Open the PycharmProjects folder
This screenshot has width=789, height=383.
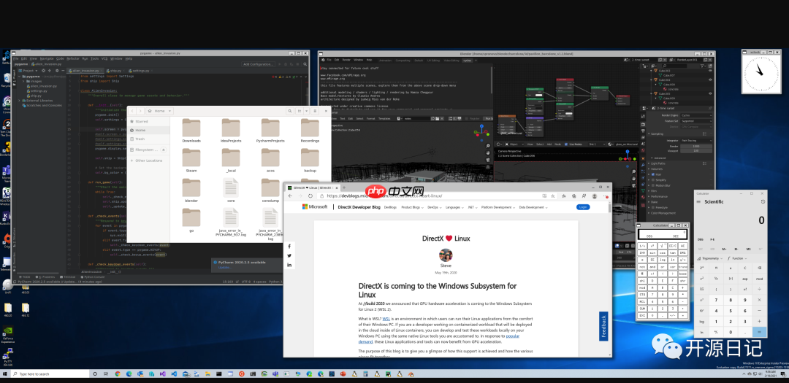(x=270, y=131)
